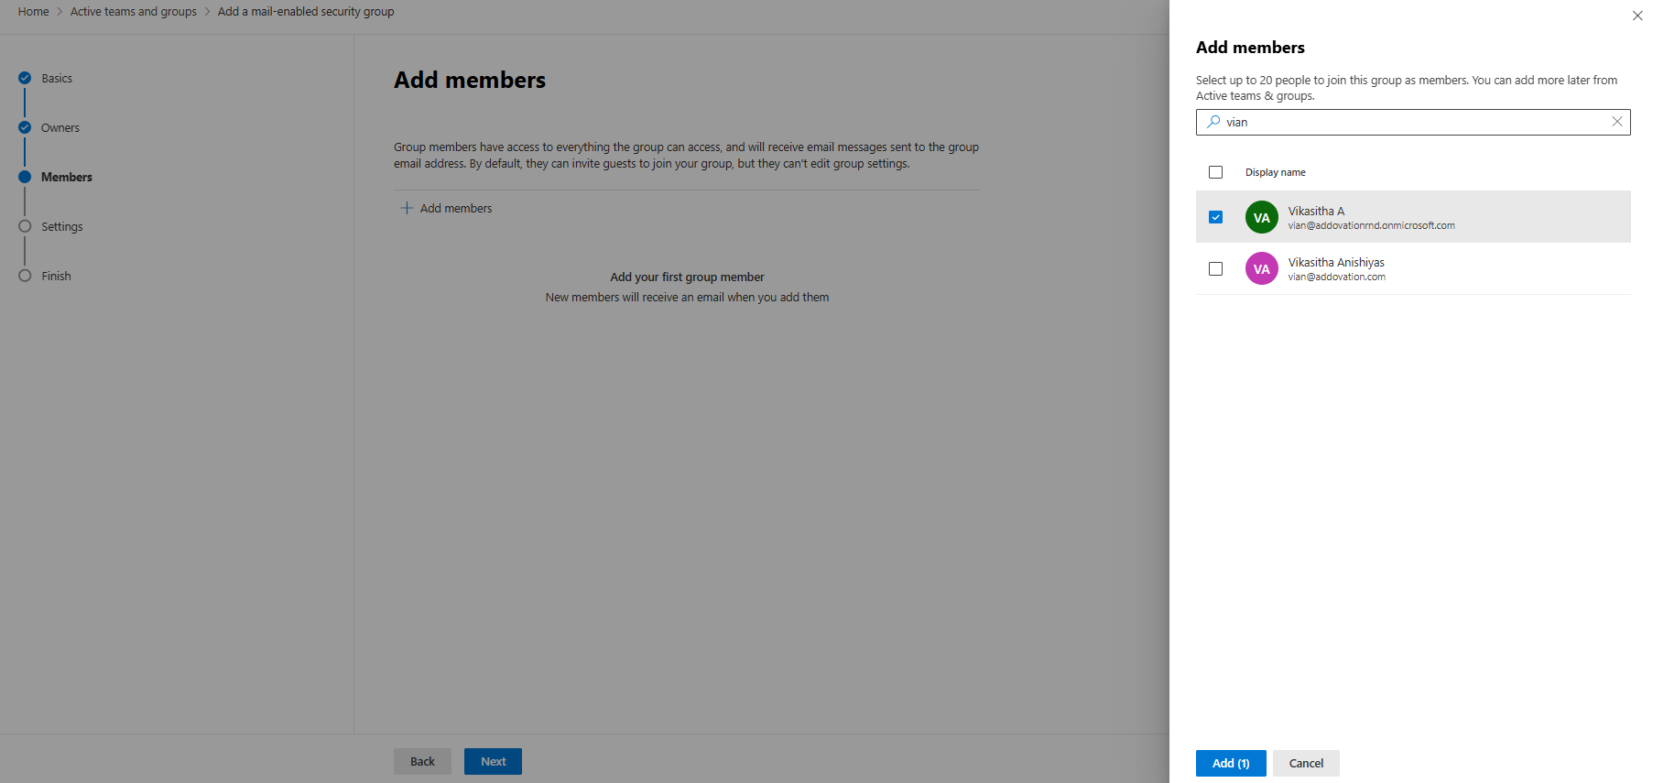The height and width of the screenshot is (783, 1653).
Task: Go to Home in the breadcrumb
Action: (33, 12)
